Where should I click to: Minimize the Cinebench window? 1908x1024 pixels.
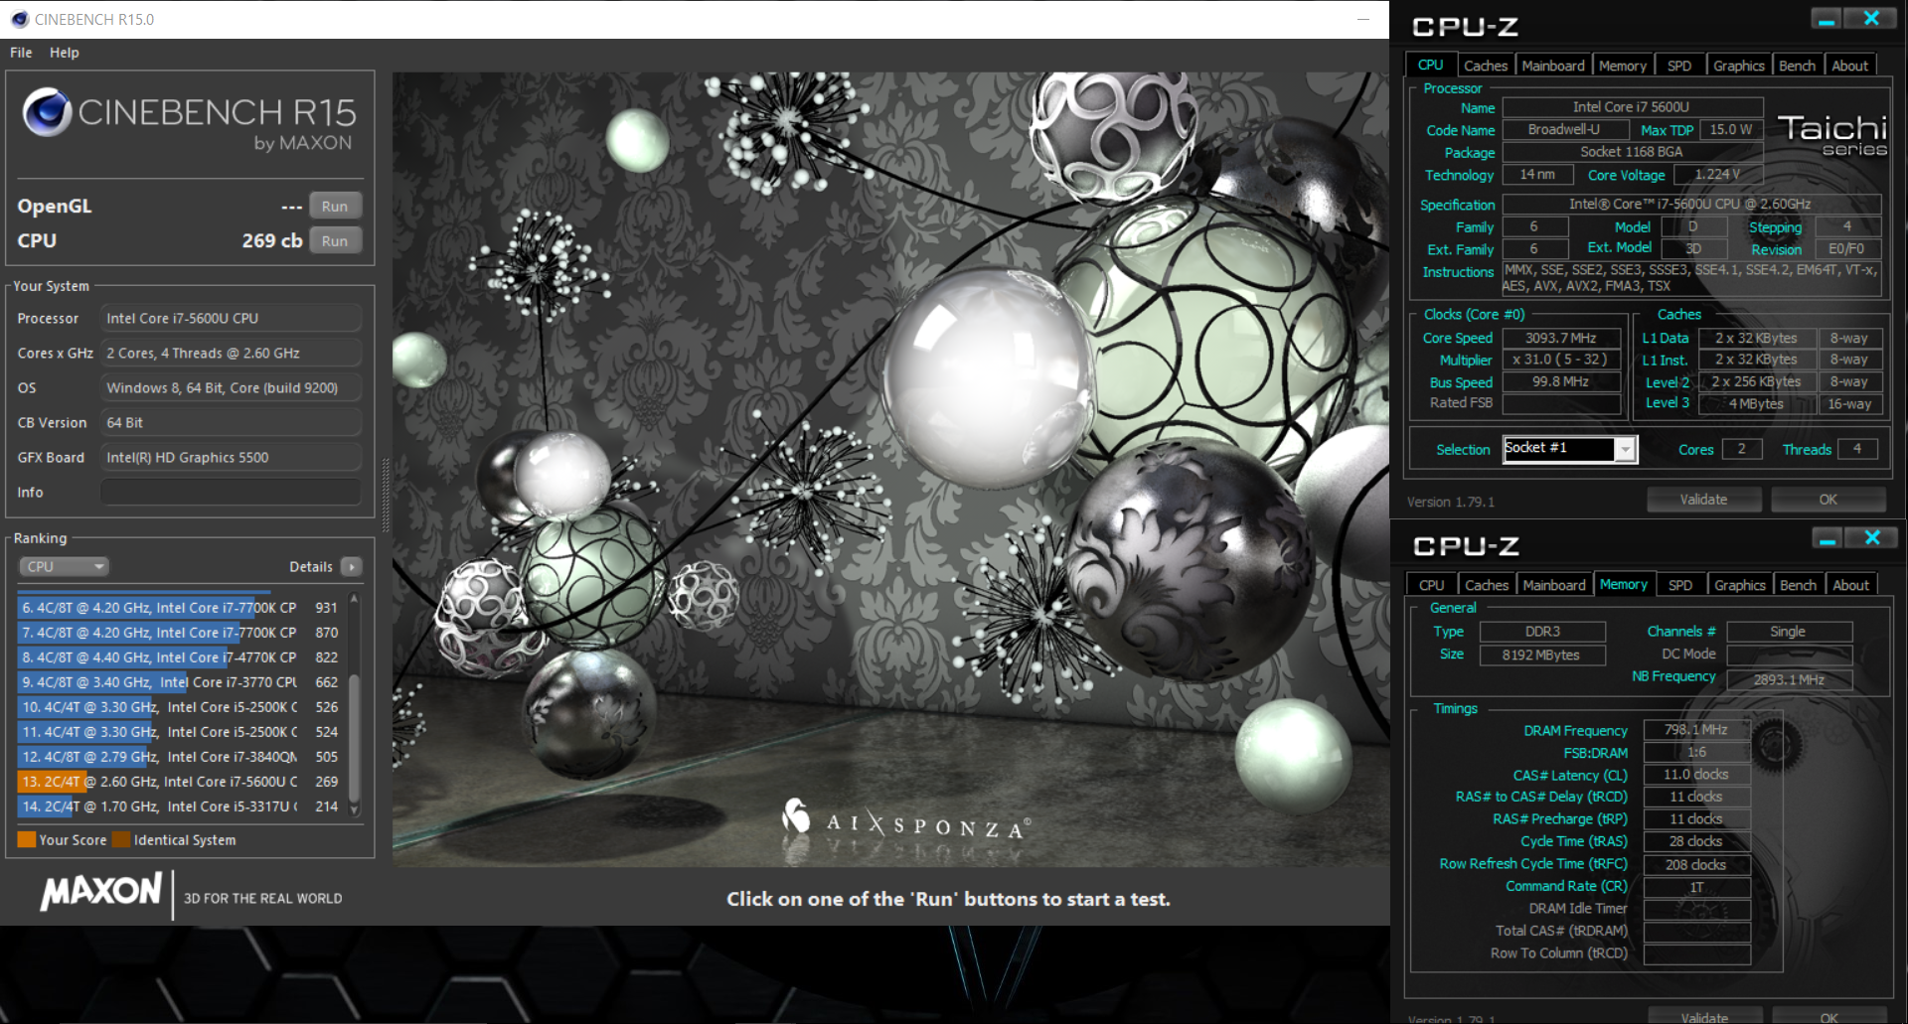pyautogui.click(x=1364, y=19)
